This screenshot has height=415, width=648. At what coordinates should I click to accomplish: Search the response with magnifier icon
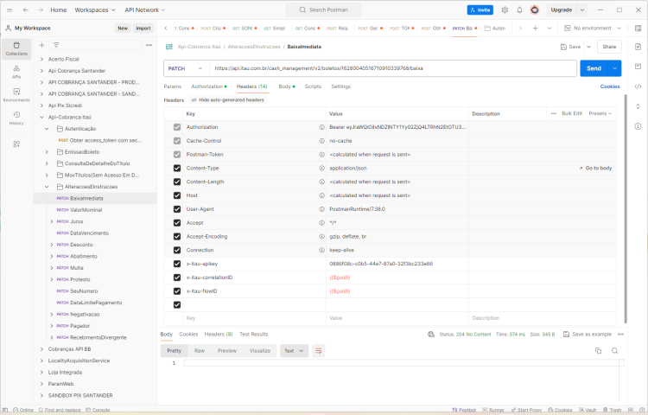[x=614, y=350]
